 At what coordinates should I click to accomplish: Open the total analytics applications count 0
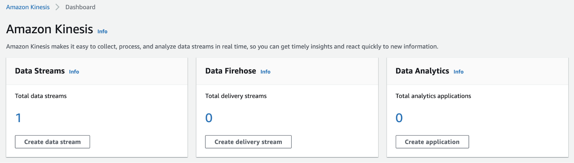click(x=399, y=118)
